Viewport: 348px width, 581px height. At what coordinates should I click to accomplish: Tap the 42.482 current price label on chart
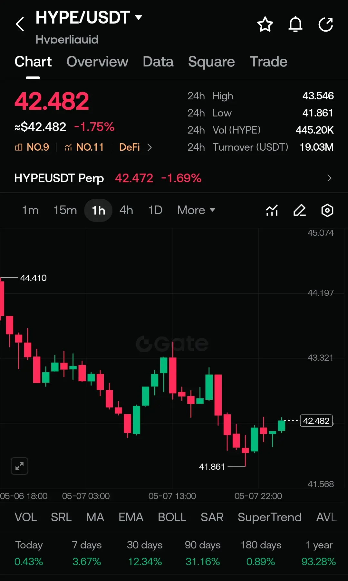click(x=316, y=421)
